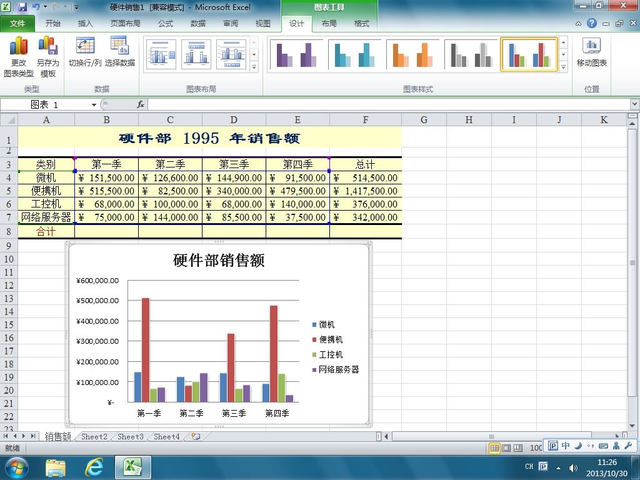This screenshot has width=640, height=480.
Task: Open File Explorer from taskbar
Action: point(56,467)
